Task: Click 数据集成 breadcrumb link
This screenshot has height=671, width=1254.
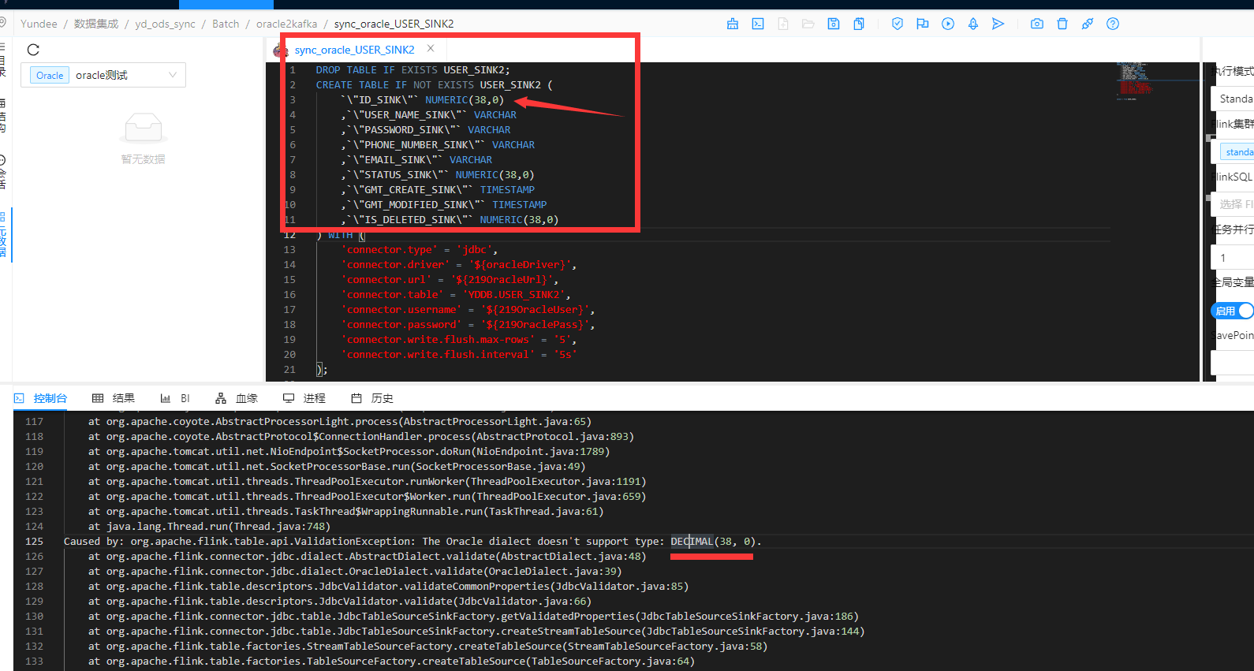Action: pos(96,24)
